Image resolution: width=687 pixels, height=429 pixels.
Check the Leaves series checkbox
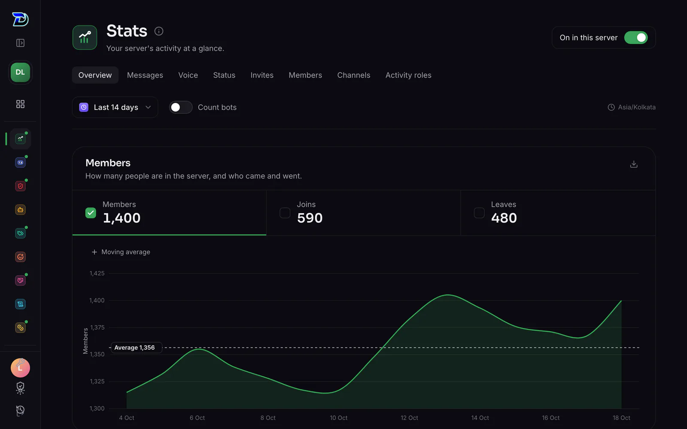(479, 213)
